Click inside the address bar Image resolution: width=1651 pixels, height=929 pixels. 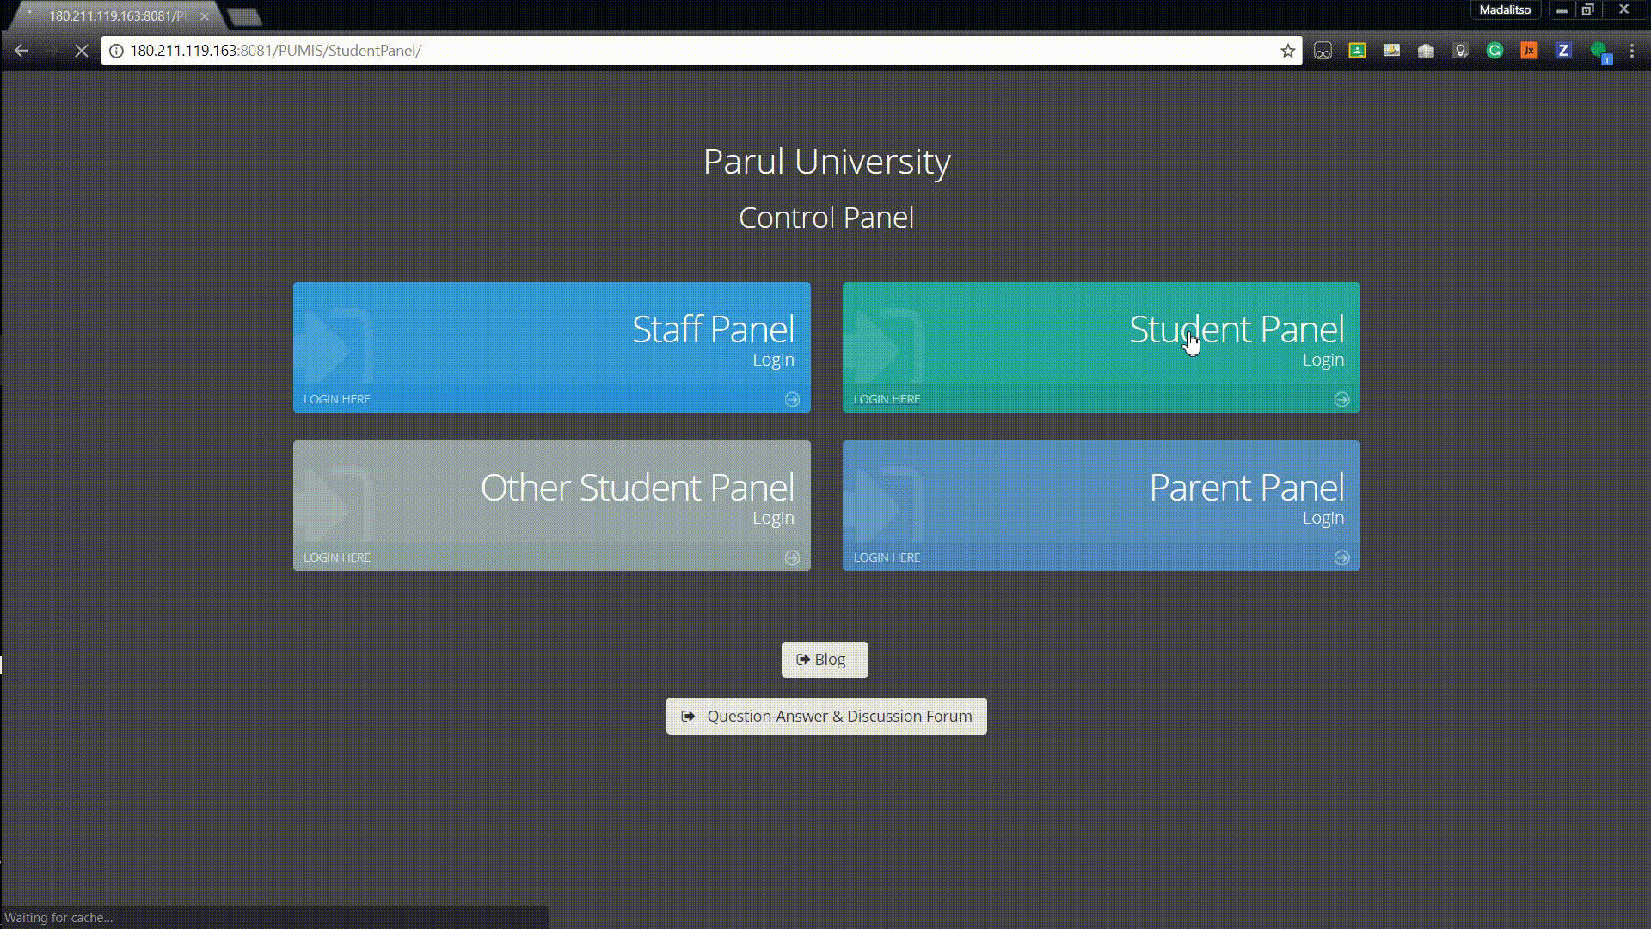pos(602,51)
